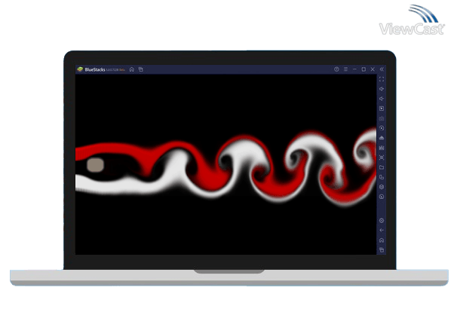Click the gray obstacle block in the flow
454x312 pixels.
coord(95,165)
